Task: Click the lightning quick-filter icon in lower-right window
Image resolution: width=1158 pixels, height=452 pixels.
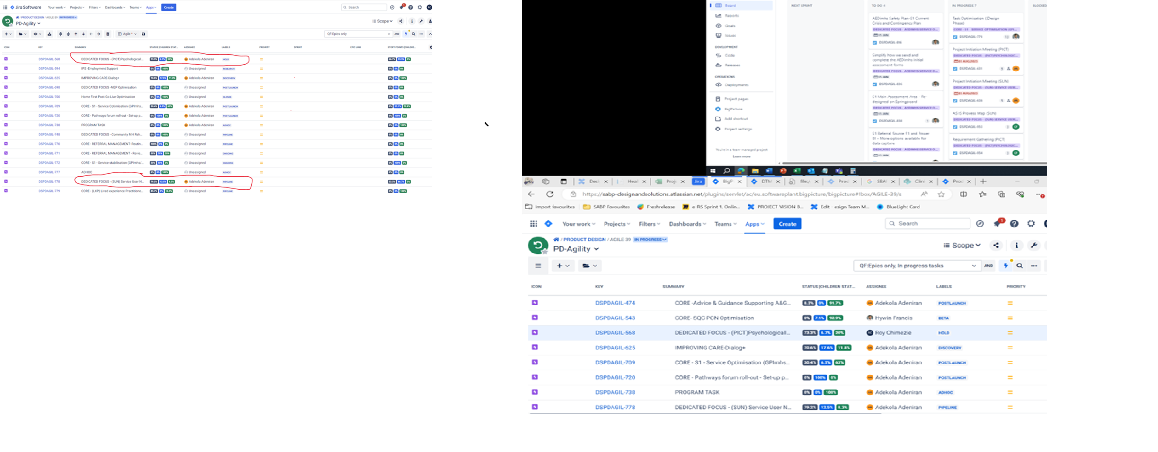Action: pyautogui.click(x=1005, y=266)
